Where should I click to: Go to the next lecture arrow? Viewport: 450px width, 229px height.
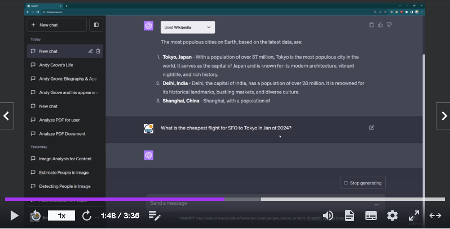[443, 116]
